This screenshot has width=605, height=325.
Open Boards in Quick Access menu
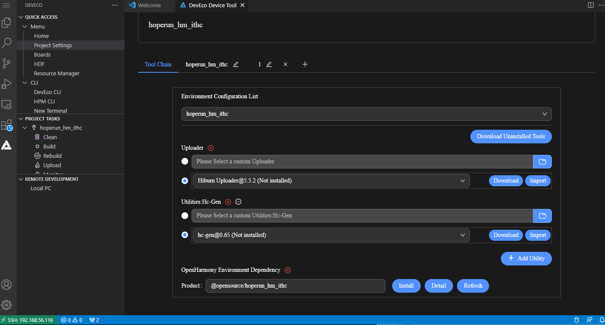[42, 54]
